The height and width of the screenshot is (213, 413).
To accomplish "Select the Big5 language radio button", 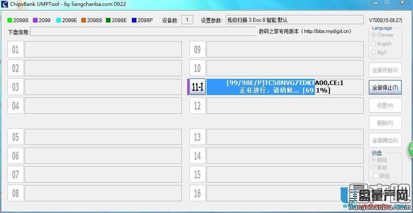I will click(373, 53).
